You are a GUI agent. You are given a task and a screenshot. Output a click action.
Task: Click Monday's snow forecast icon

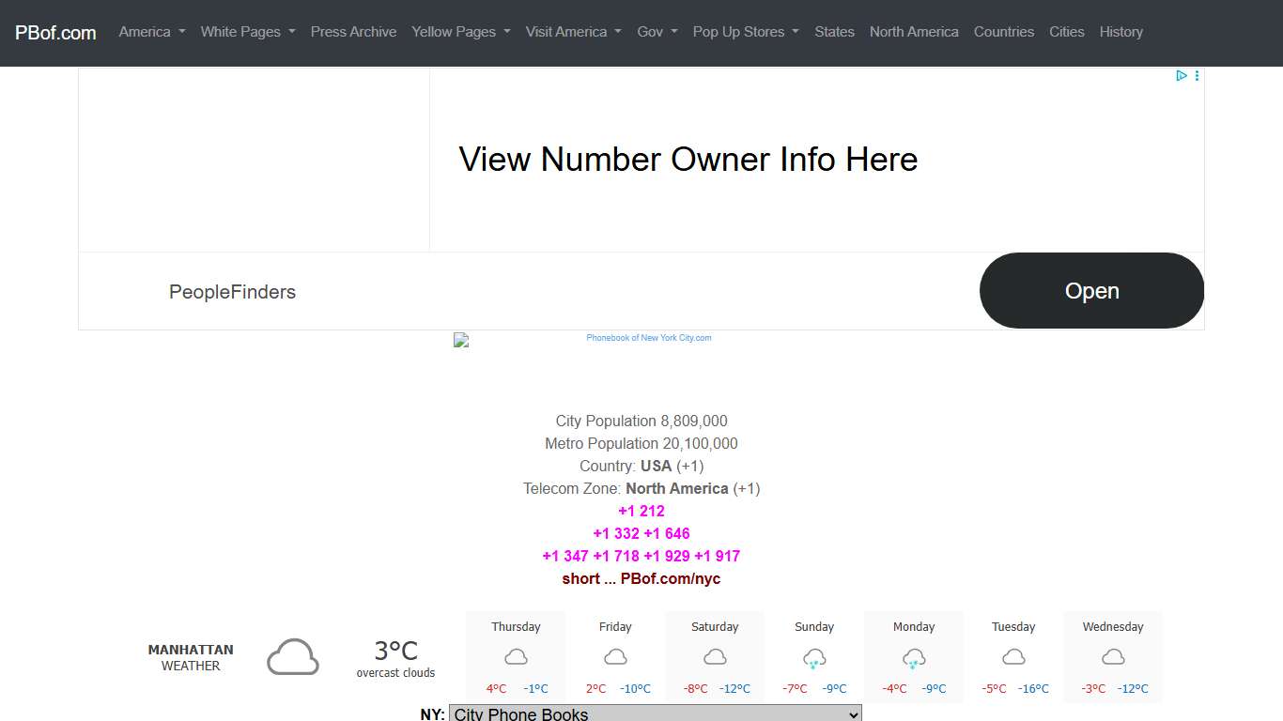pos(914,658)
